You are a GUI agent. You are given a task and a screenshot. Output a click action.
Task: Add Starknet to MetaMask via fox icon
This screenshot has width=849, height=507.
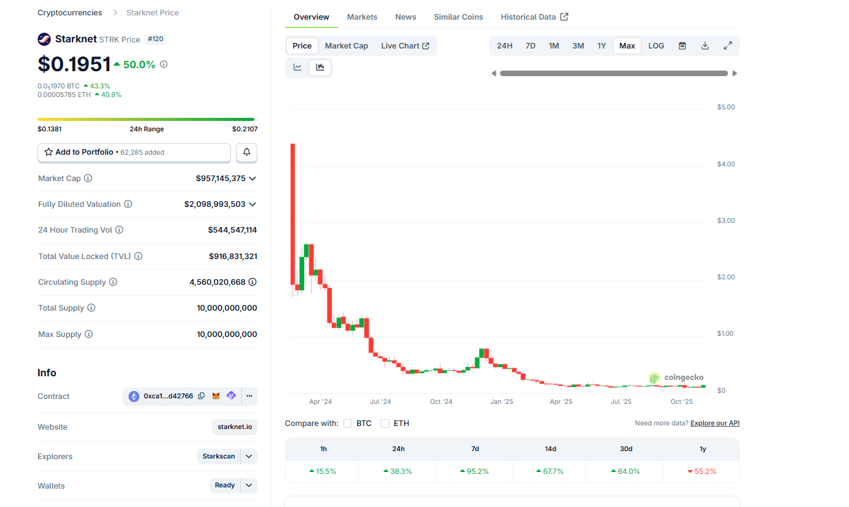216,396
